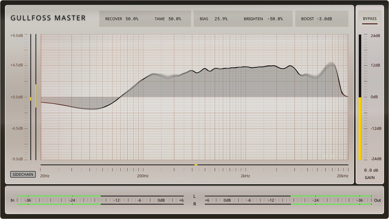Toggle the Bypass button
This screenshot has height=219, width=389.
(x=370, y=19)
